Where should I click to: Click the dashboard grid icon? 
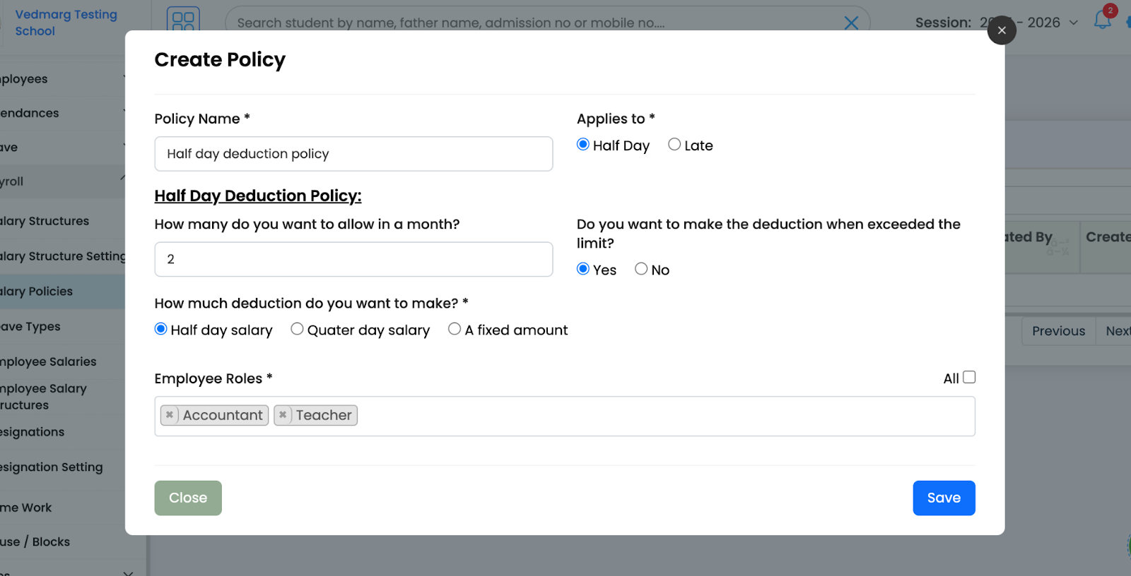[183, 20]
